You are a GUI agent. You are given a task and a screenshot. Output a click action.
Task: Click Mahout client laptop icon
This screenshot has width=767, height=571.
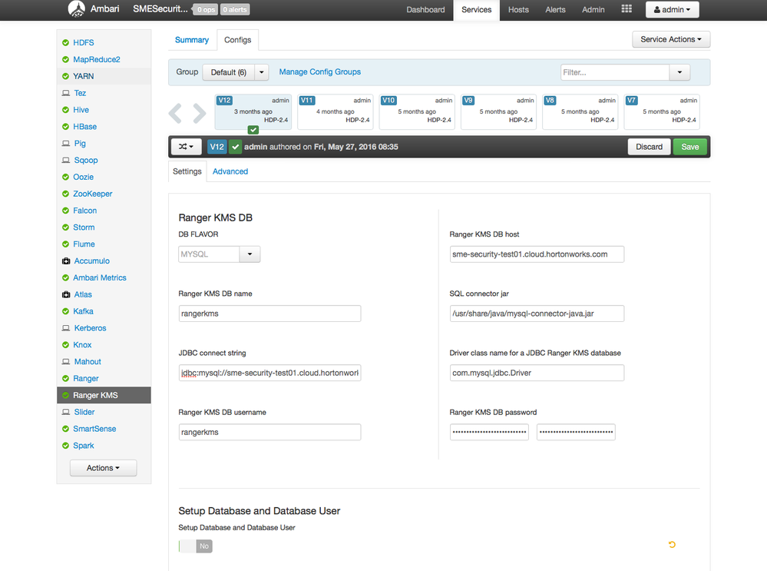[x=65, y=361]
